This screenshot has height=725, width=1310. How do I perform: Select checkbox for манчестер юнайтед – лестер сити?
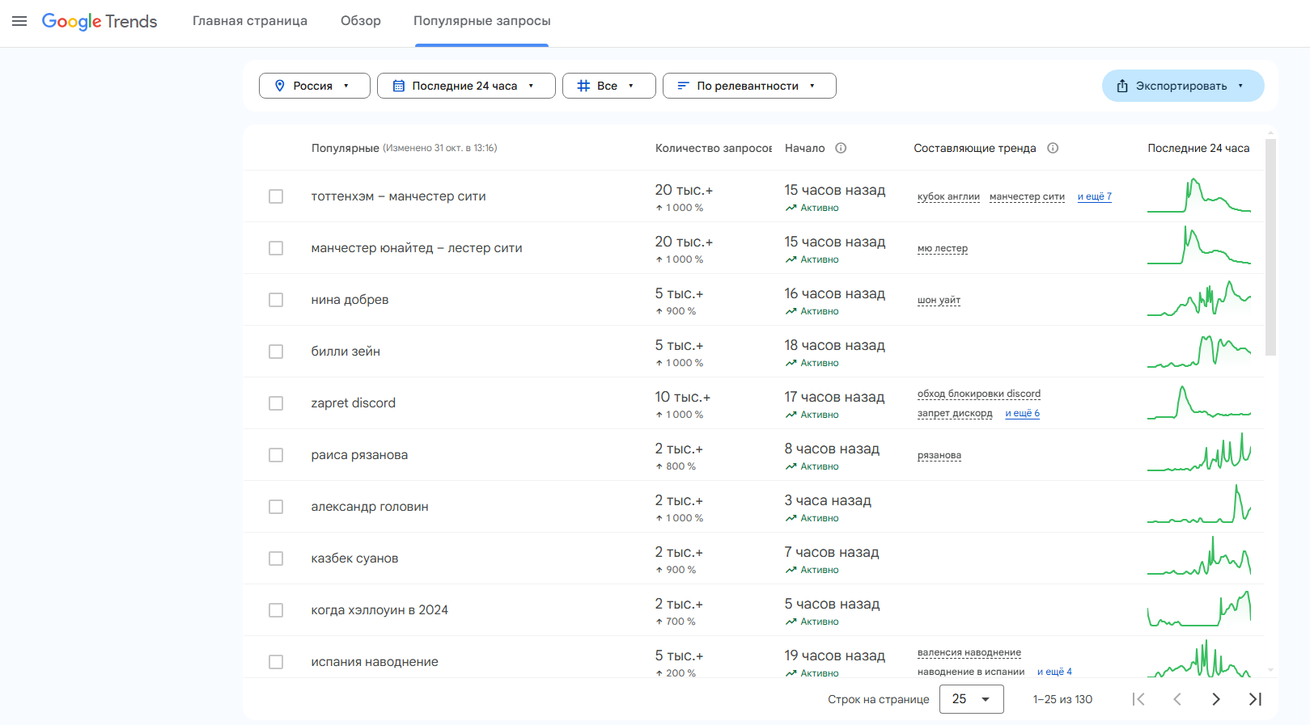[276, 248]
